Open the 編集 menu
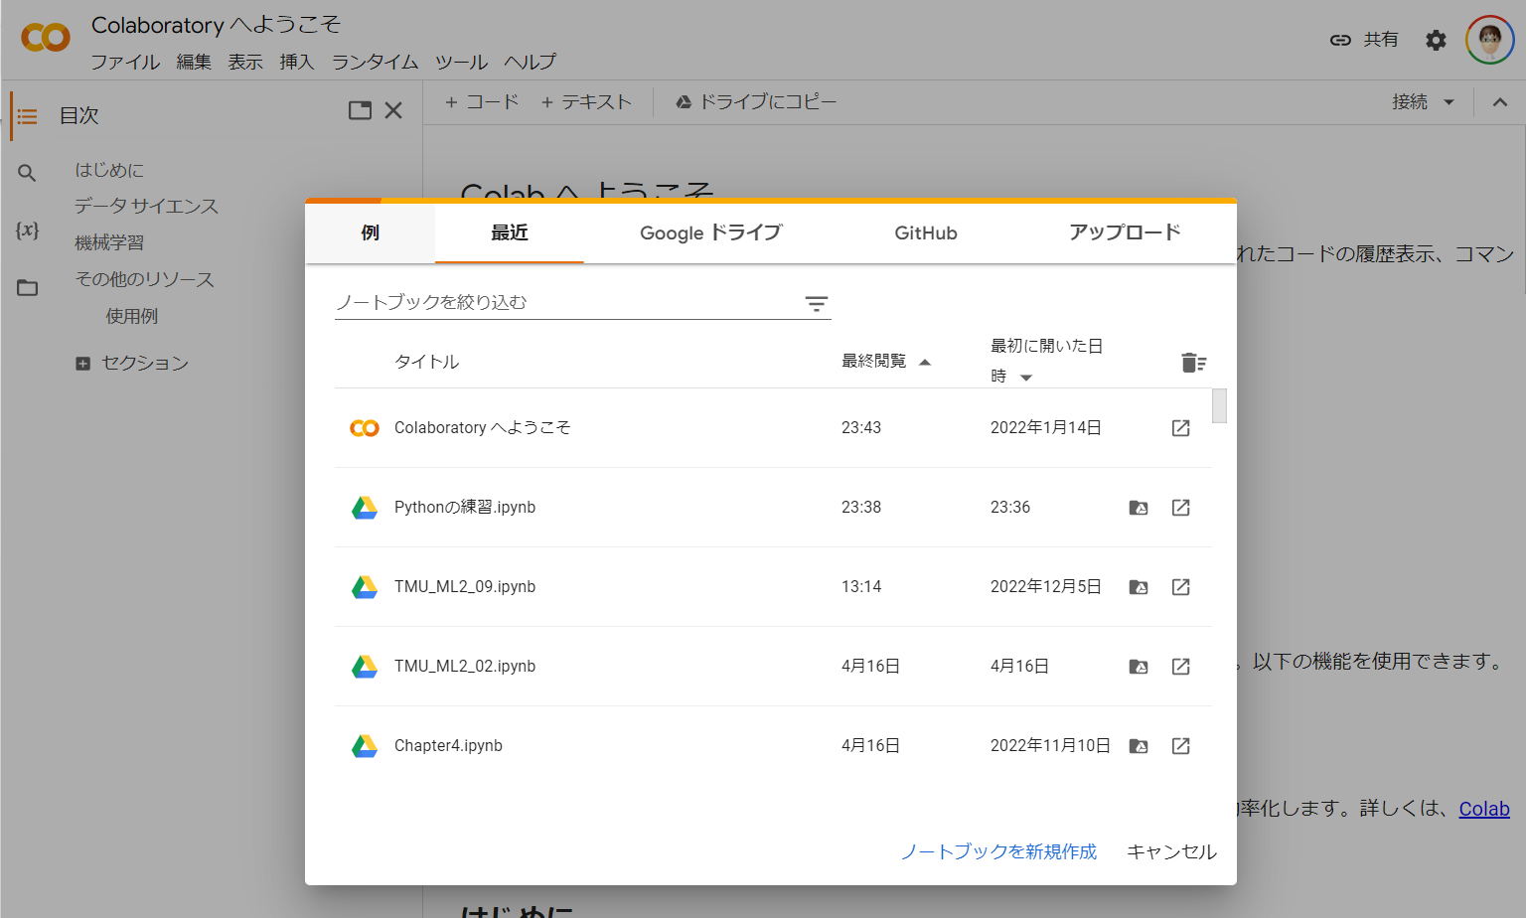This screenshot has height=918, width=1526. [194, 62]
